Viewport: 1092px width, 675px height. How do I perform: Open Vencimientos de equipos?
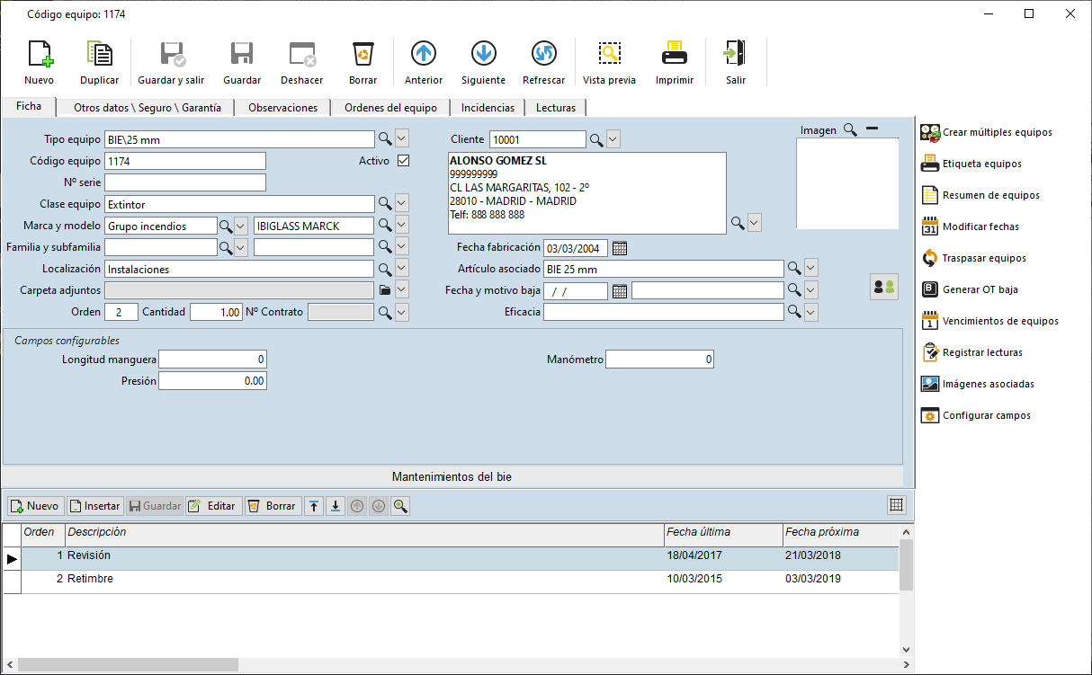989,321
